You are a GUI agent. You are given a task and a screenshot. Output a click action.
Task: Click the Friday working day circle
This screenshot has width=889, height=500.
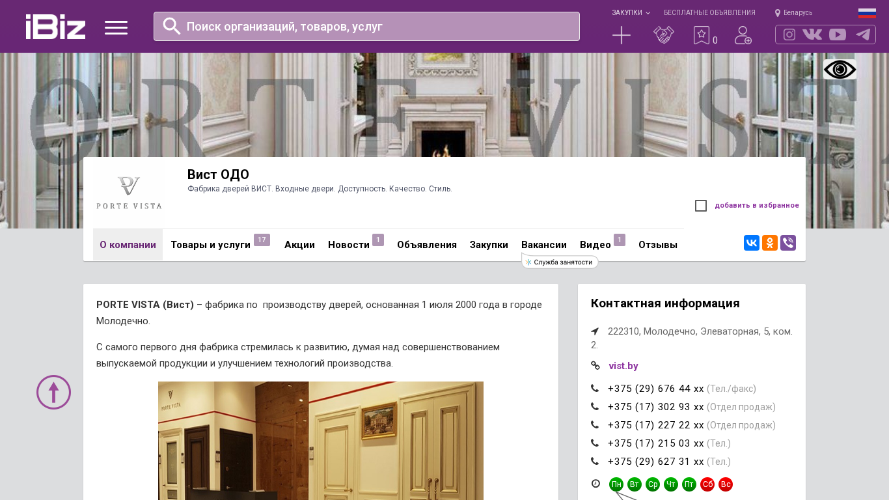tap(689, 484)
